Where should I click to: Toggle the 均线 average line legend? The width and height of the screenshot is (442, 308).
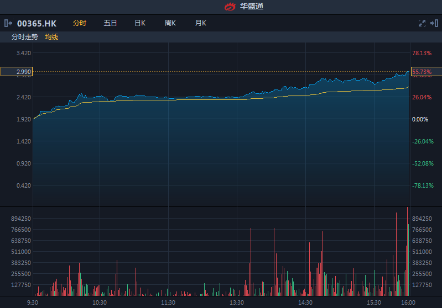(x=51, y=37)
